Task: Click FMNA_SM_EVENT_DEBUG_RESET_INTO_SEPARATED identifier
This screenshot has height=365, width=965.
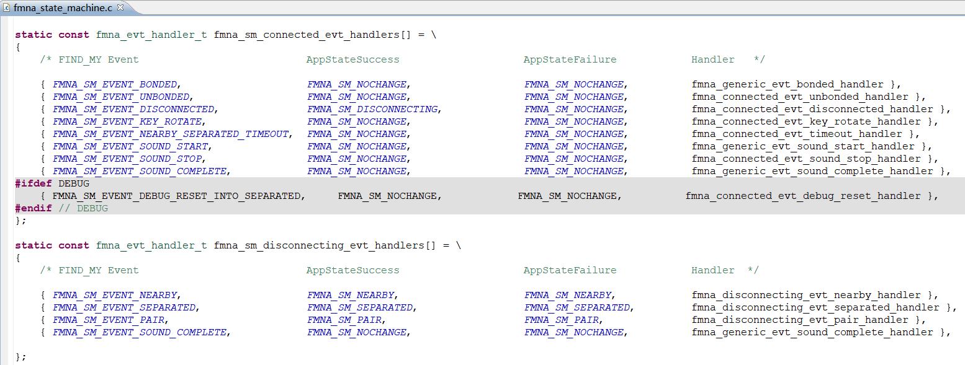Action: coord(176,196)
